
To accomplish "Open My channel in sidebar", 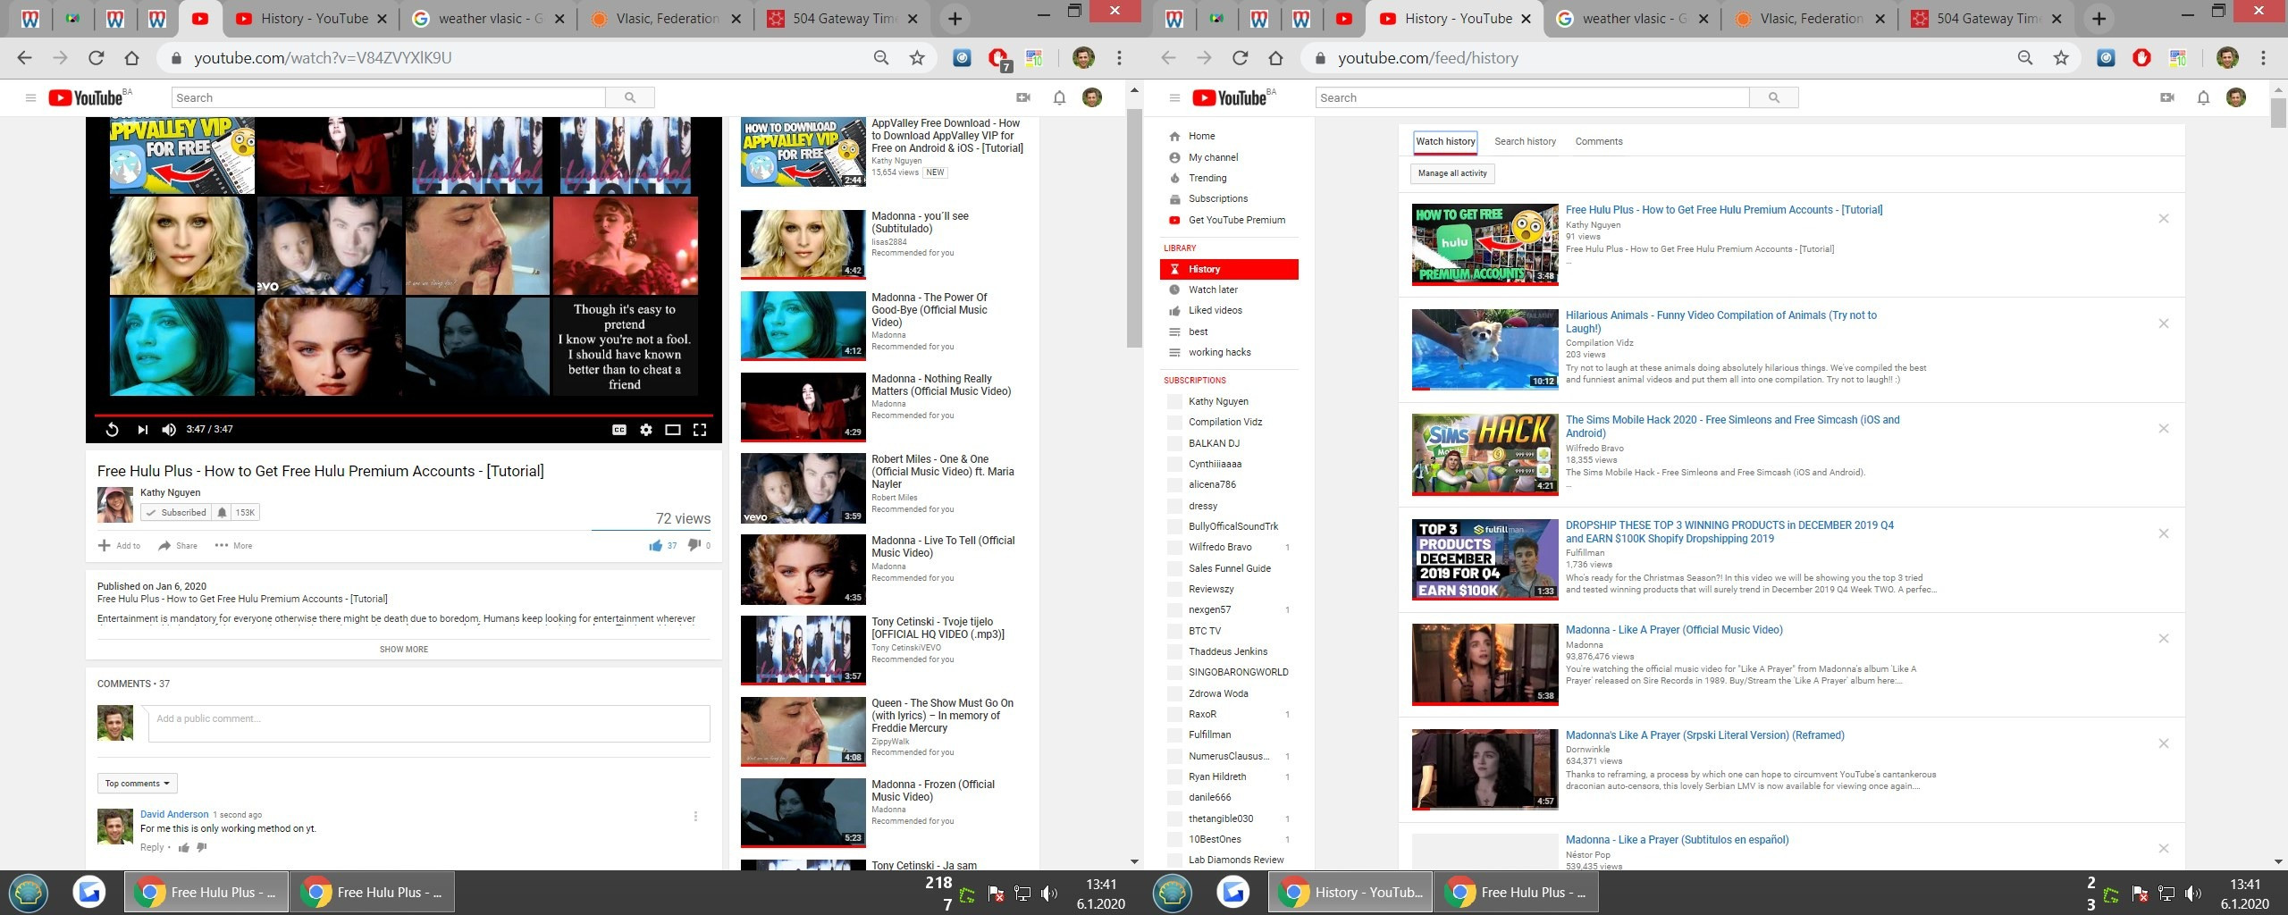I will click(x=1229, y=157).
